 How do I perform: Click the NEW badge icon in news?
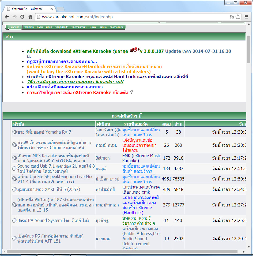135,50
